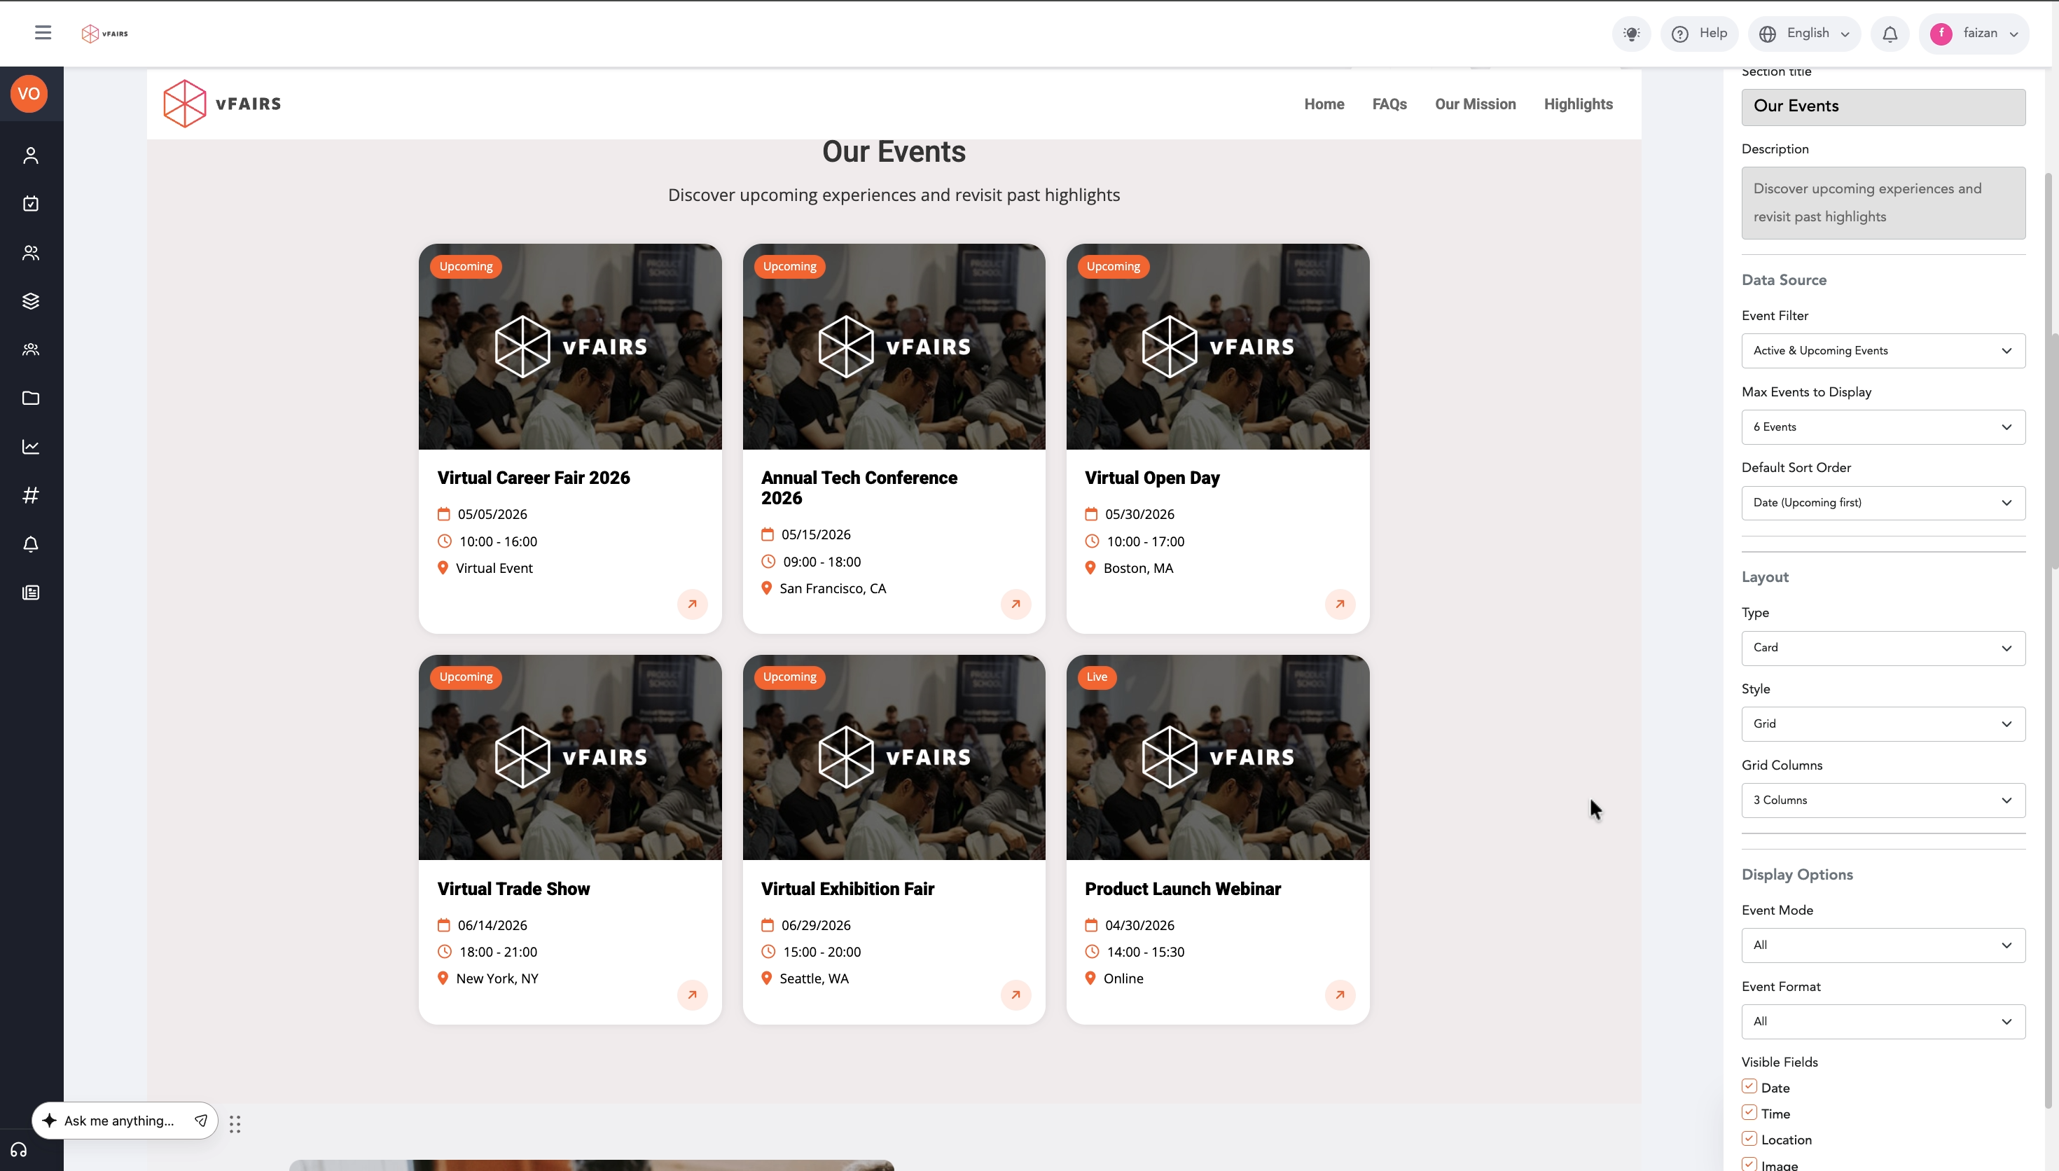Open the Max Events to Display dropdown

pos(1884,427)
